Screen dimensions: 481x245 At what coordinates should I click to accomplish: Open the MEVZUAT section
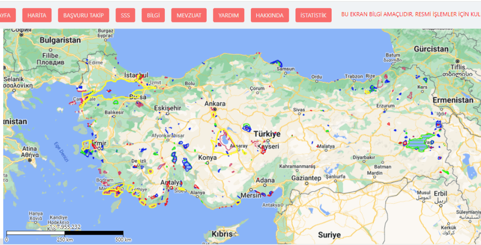[x=189, y=15]
